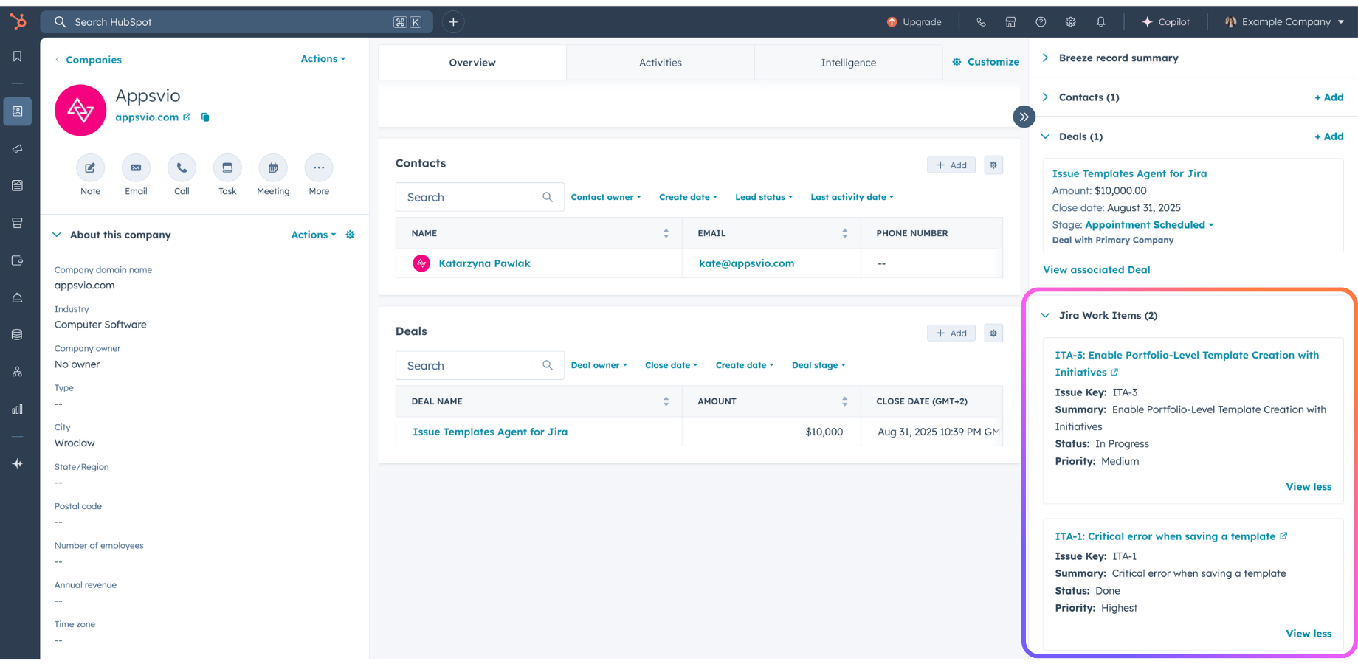Open the Lead status filter dropdown

tap(764, 197)
